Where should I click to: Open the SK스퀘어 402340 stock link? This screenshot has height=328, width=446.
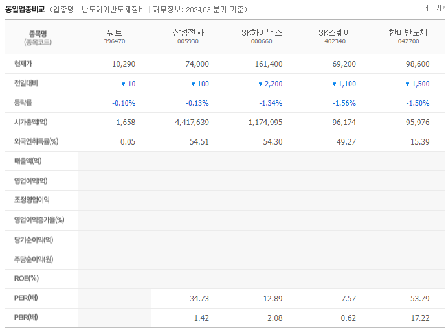pos(335,36)
